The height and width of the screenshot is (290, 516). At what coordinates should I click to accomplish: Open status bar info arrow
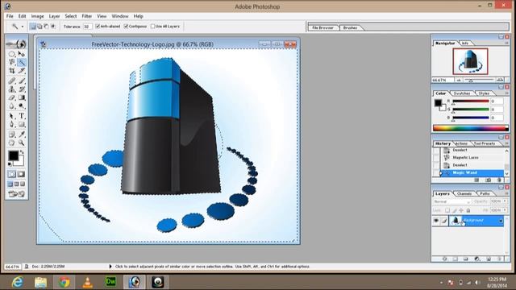coord(110,267)
